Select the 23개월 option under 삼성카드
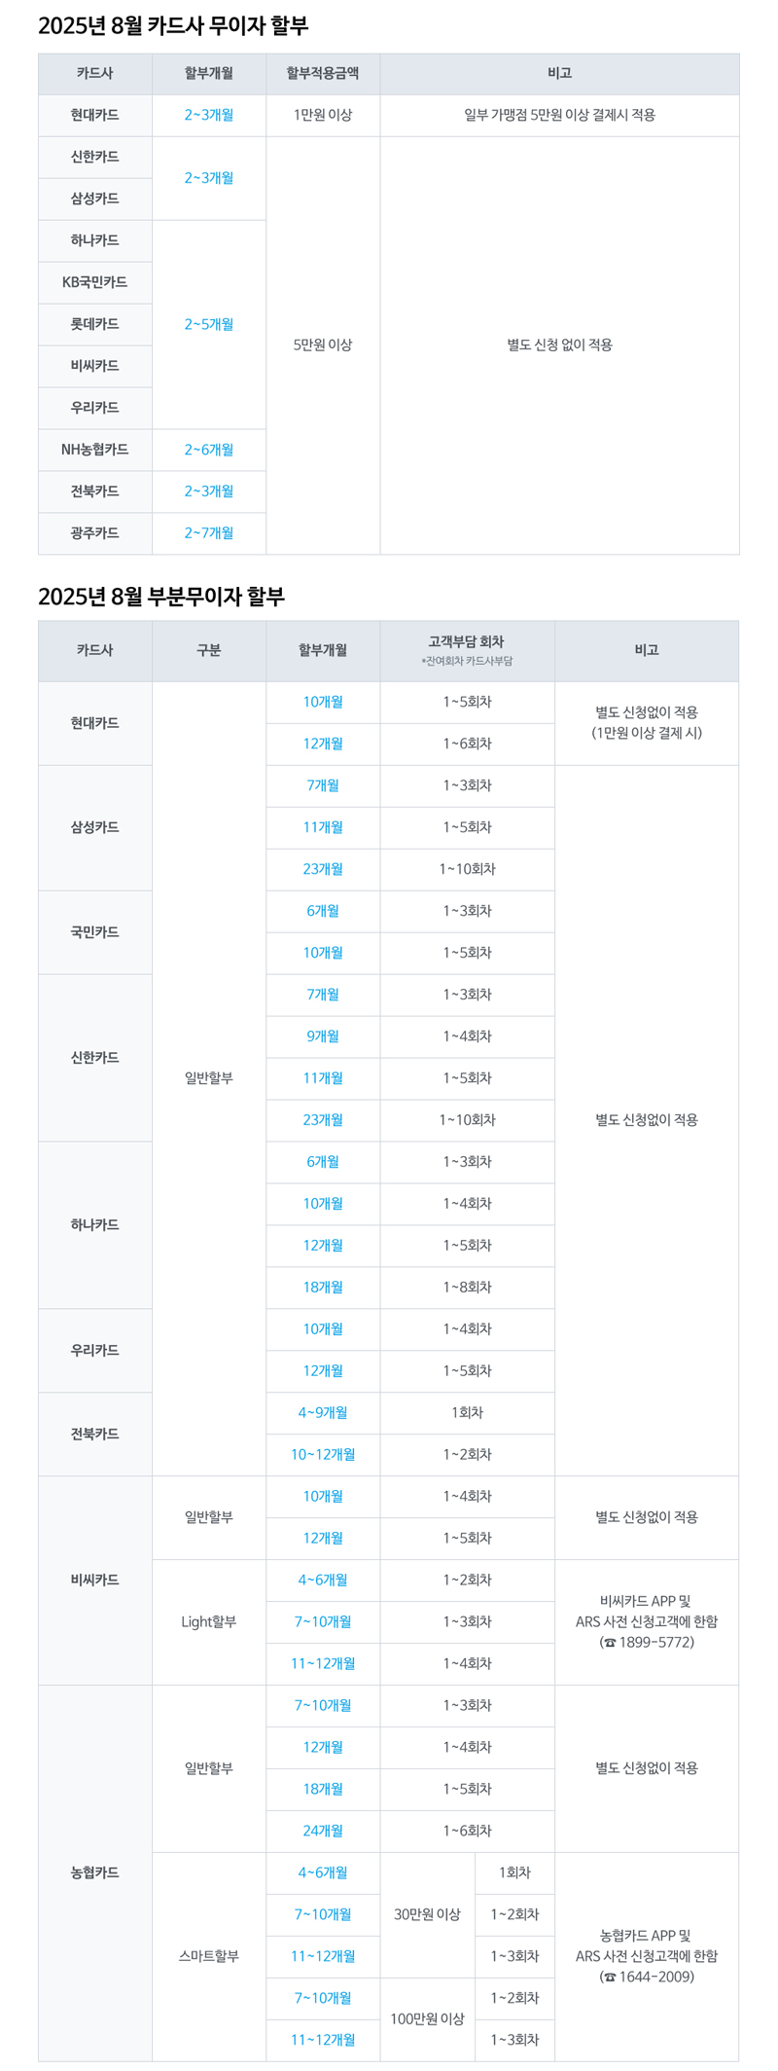This screenshot has width=778, height=2071. point(323,869)
